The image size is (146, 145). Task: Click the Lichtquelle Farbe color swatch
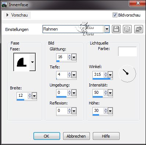point(127,51)
